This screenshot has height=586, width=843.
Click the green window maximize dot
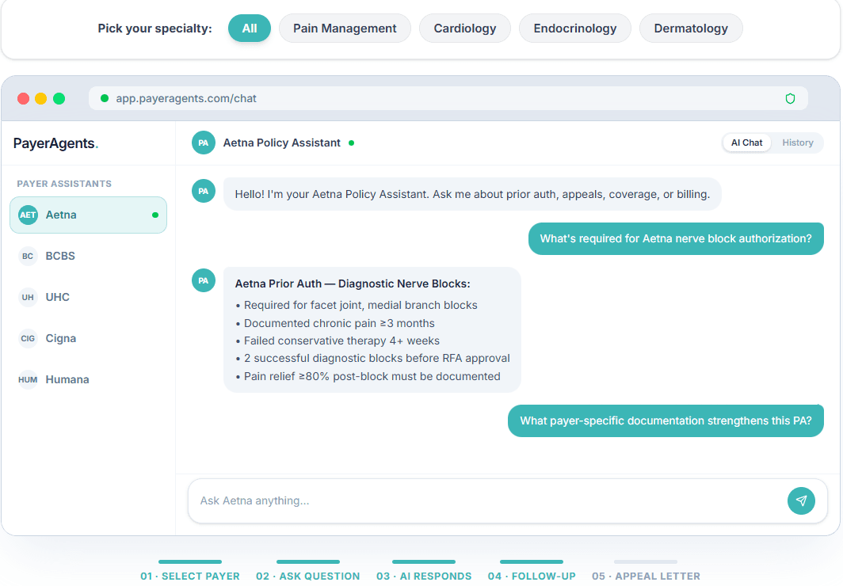pyautogui.click(x=59, y=99)
